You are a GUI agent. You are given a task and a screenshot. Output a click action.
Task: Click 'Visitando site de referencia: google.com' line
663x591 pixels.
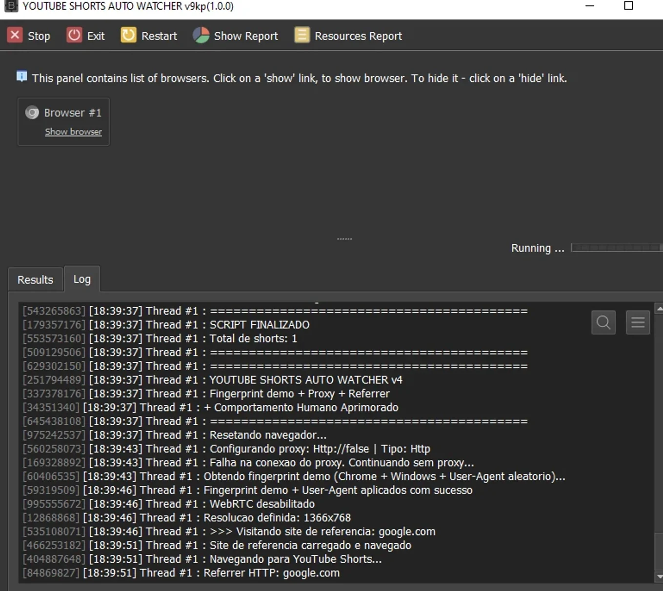point(322,532)
